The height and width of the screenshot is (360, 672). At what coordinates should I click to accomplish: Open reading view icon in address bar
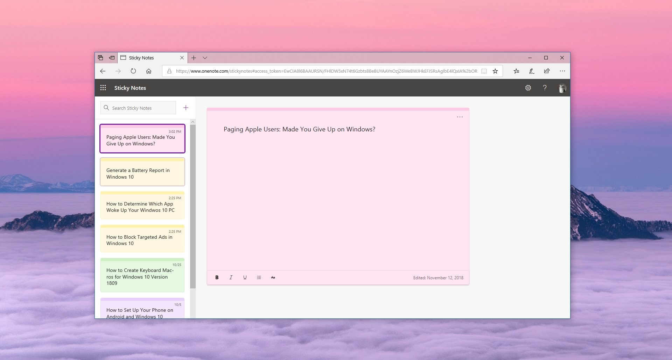(x=484, y=71)
